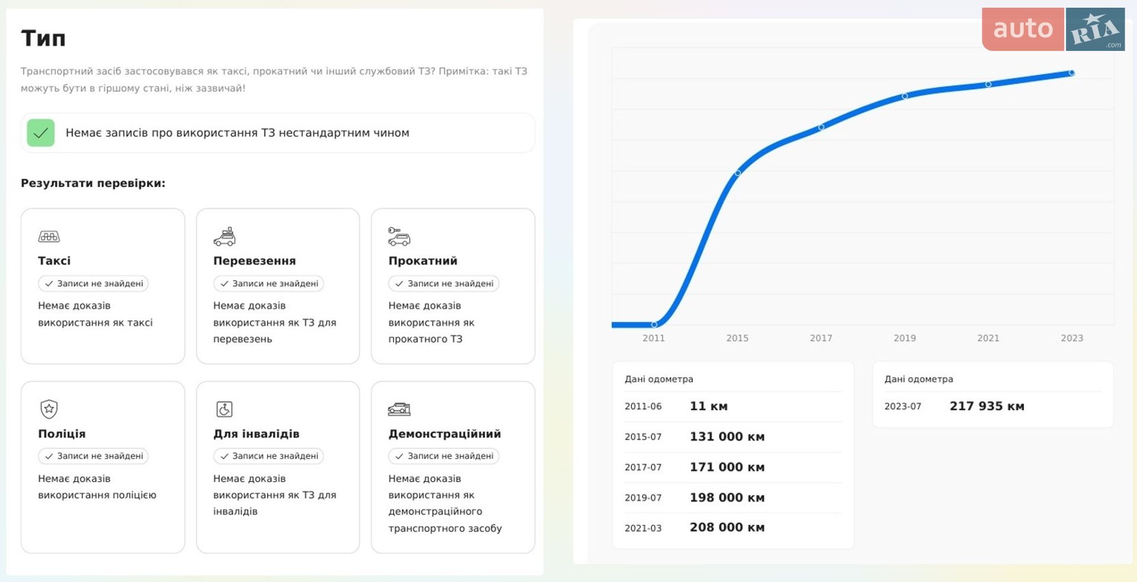Click the wheelchair icon above Для інвалідів
Viewport: 1137px width, 582px height.
[x=224, y=409]
